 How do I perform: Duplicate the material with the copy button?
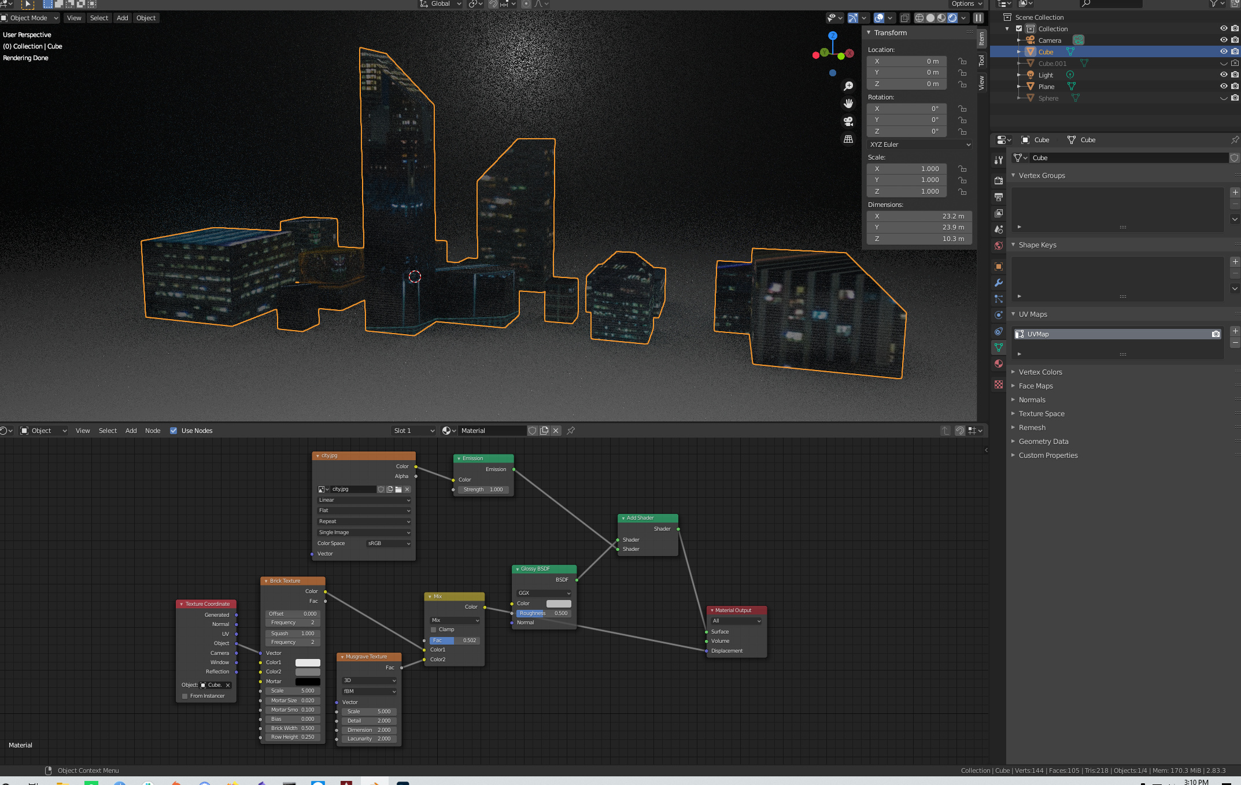tap(544, 431)
